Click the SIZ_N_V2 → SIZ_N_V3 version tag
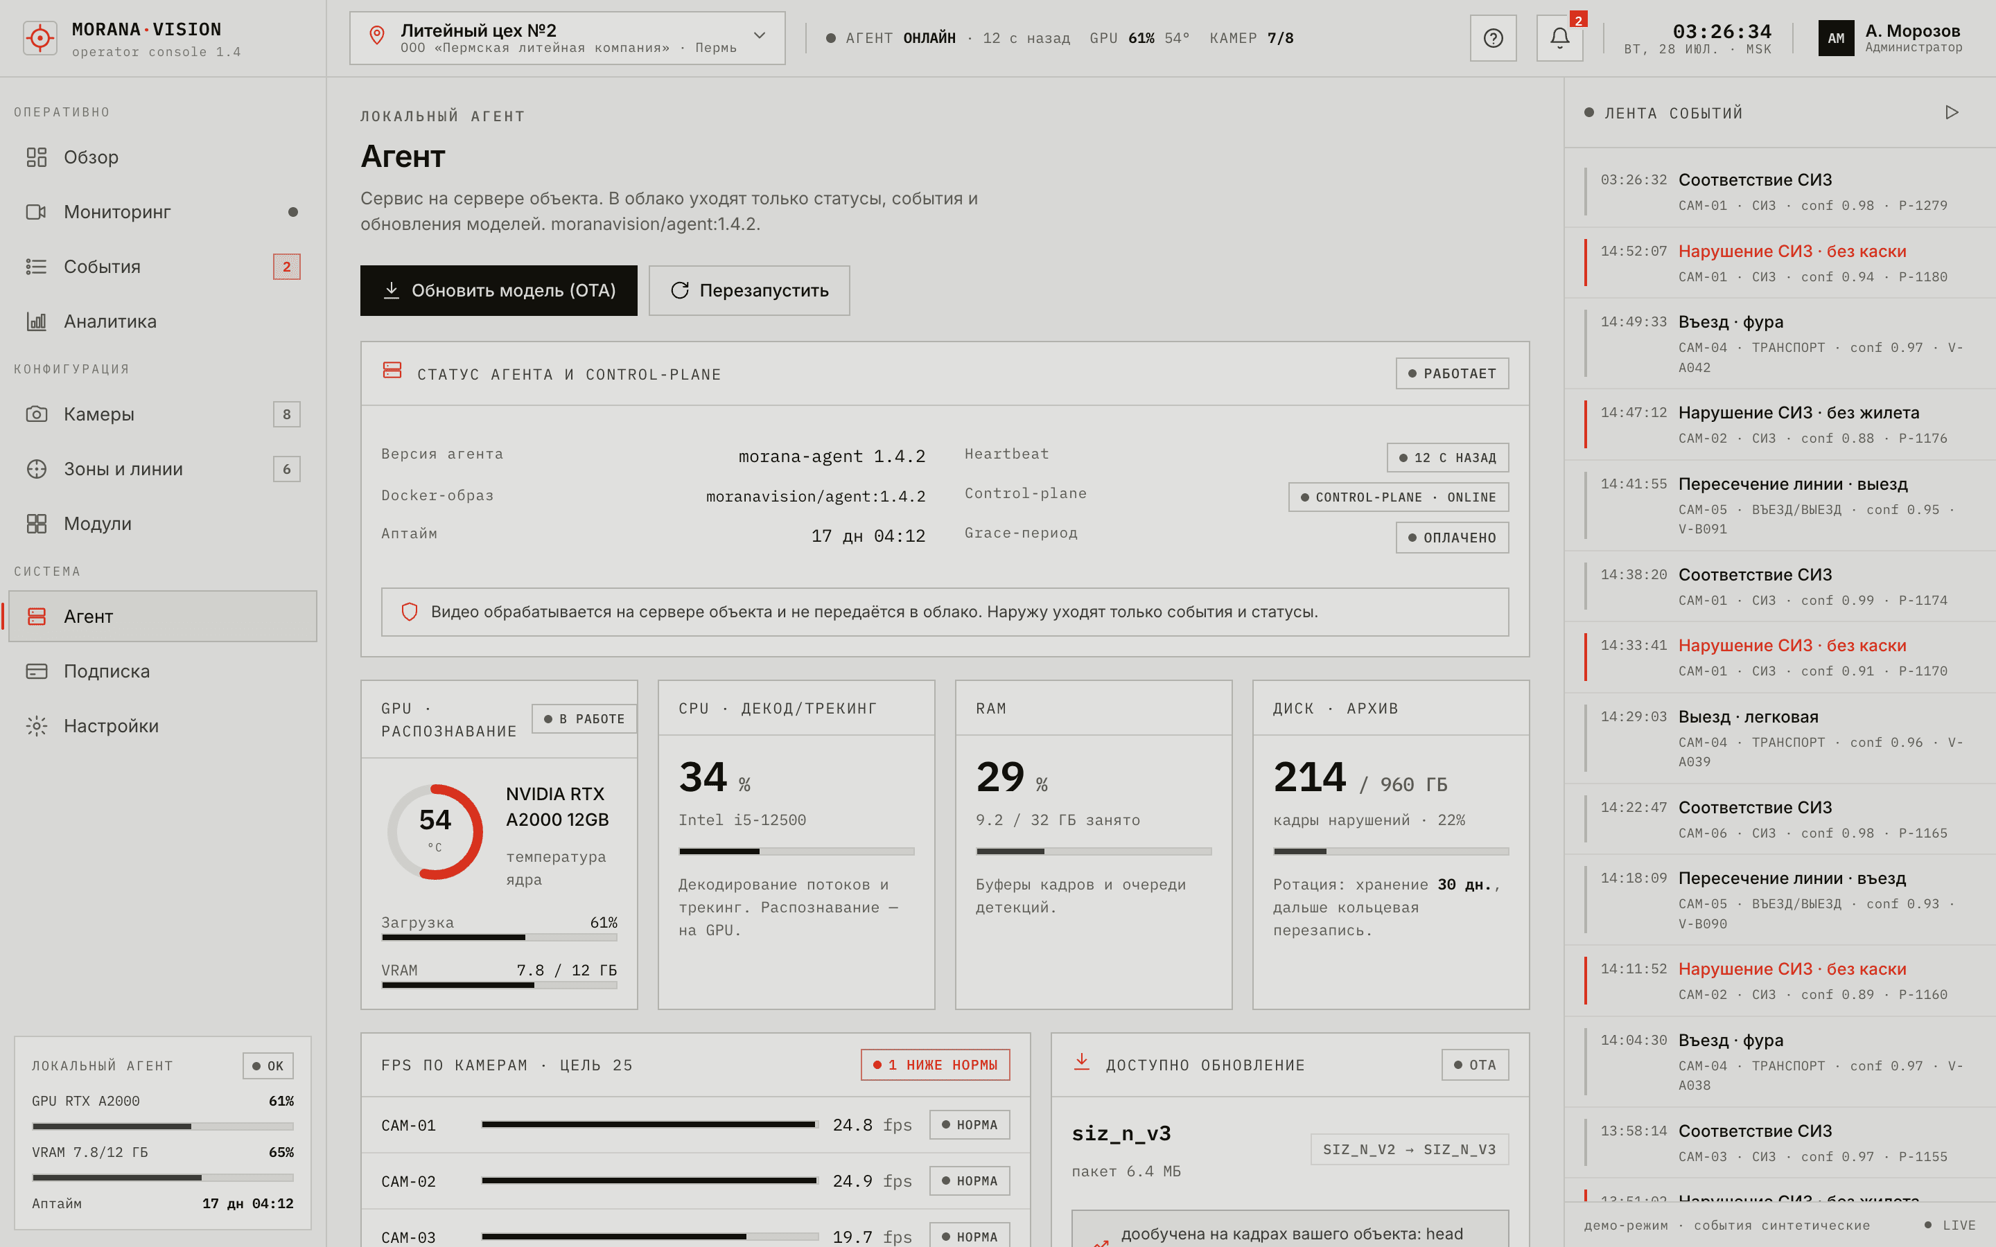Viewport: 1996px width, 1247px height. pyautogui.click(x=1410, y=1150)
